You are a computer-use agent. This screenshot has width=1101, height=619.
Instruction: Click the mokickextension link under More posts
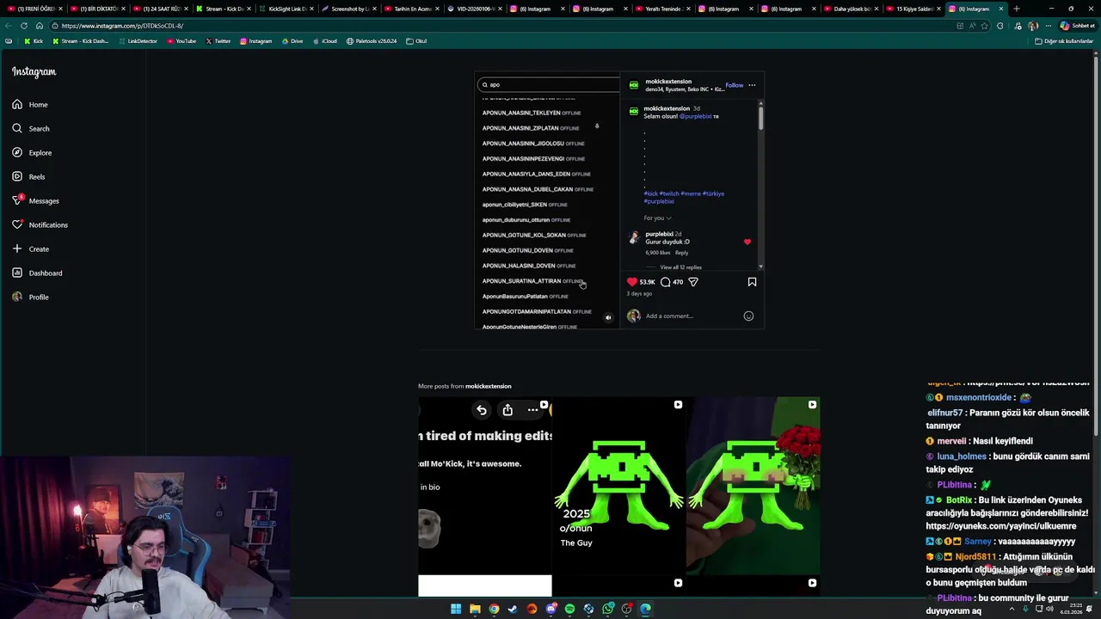click(488, 386)
